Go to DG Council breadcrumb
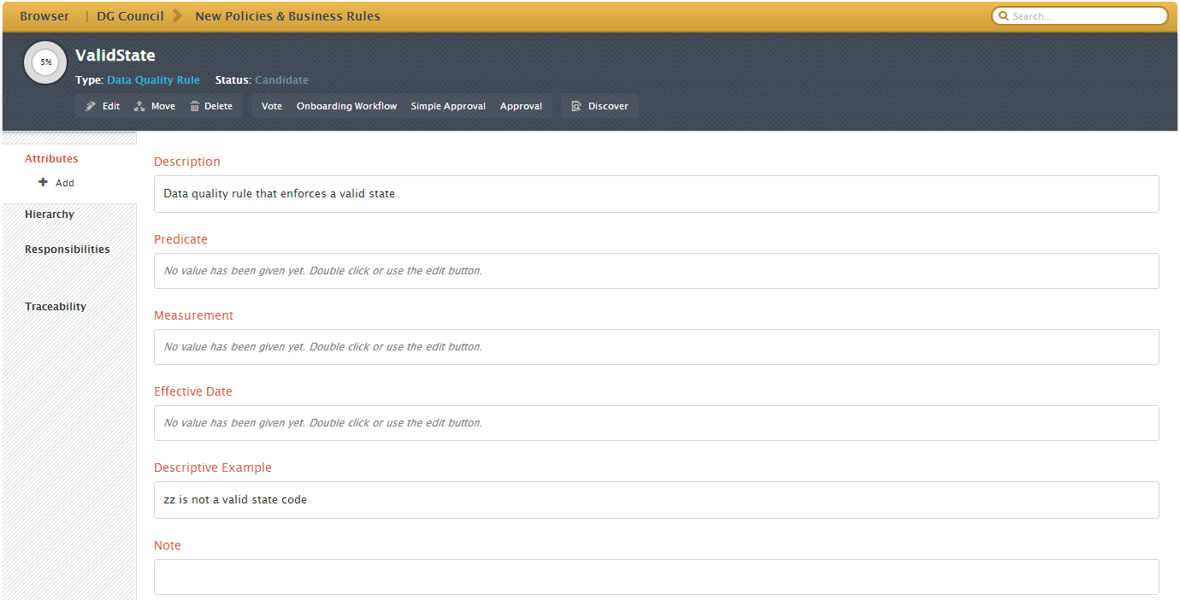The height and width of the screenshot is (600, 1180). [130, 16]
